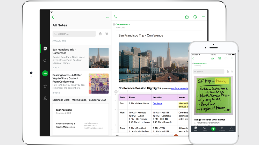Open Shortcuts star icon in iPad sidebar
259x145 pixels.
coord(45,86)
